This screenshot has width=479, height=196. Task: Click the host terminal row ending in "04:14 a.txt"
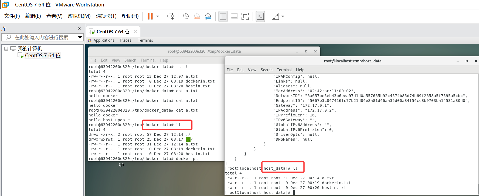[x=279, y=178]
